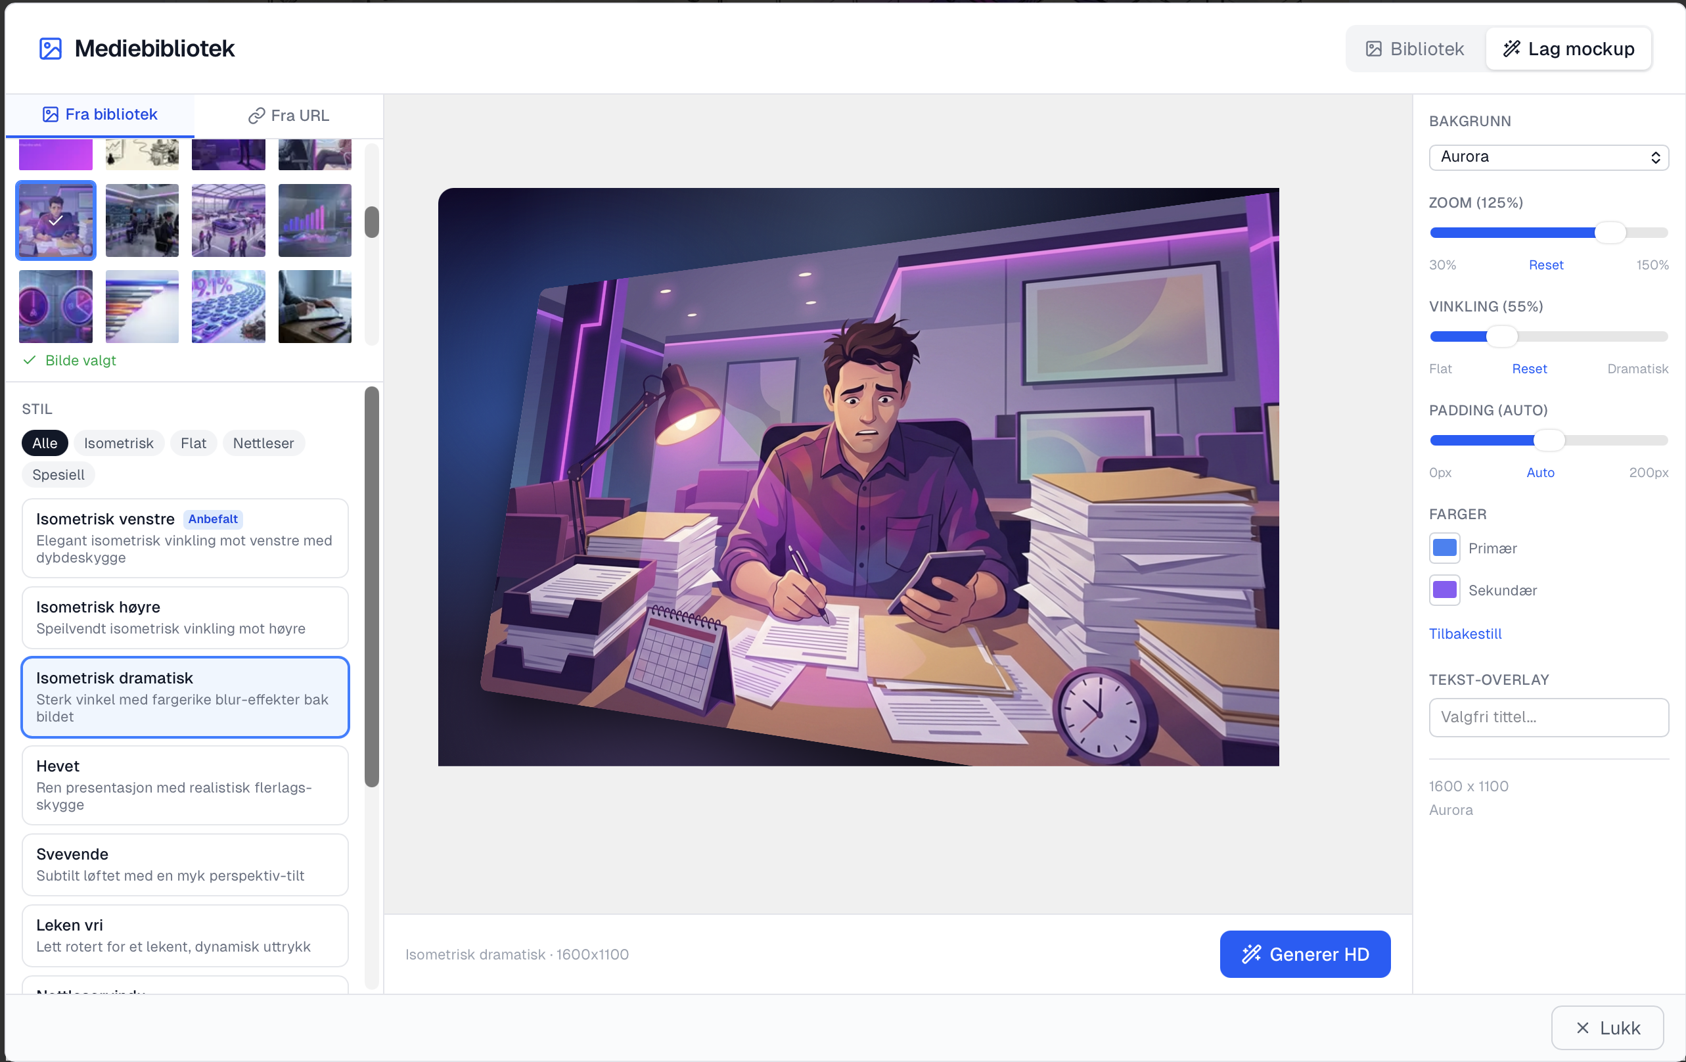
Task: Click the wand icon on Generer HD
Action: [1251, 954]
